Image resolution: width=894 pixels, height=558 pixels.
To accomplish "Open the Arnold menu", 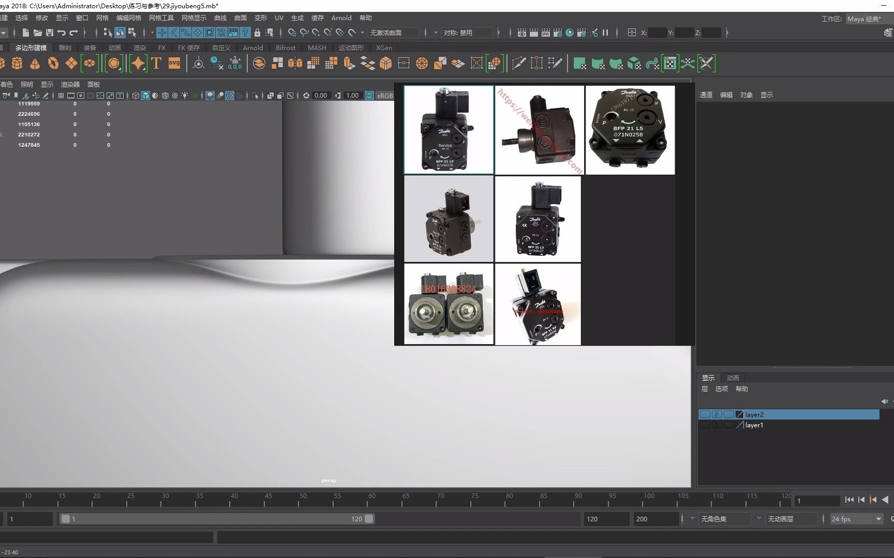I will pyautogui.click(x=341, y=18).
